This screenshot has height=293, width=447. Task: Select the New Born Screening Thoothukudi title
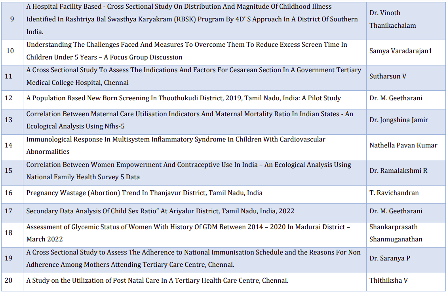click(x=183, y=98)
